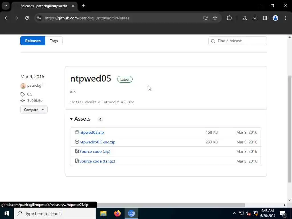Click the tag icon next to 0.5
The height and width of the screenshot is (219, 292).
pos(23,94)
